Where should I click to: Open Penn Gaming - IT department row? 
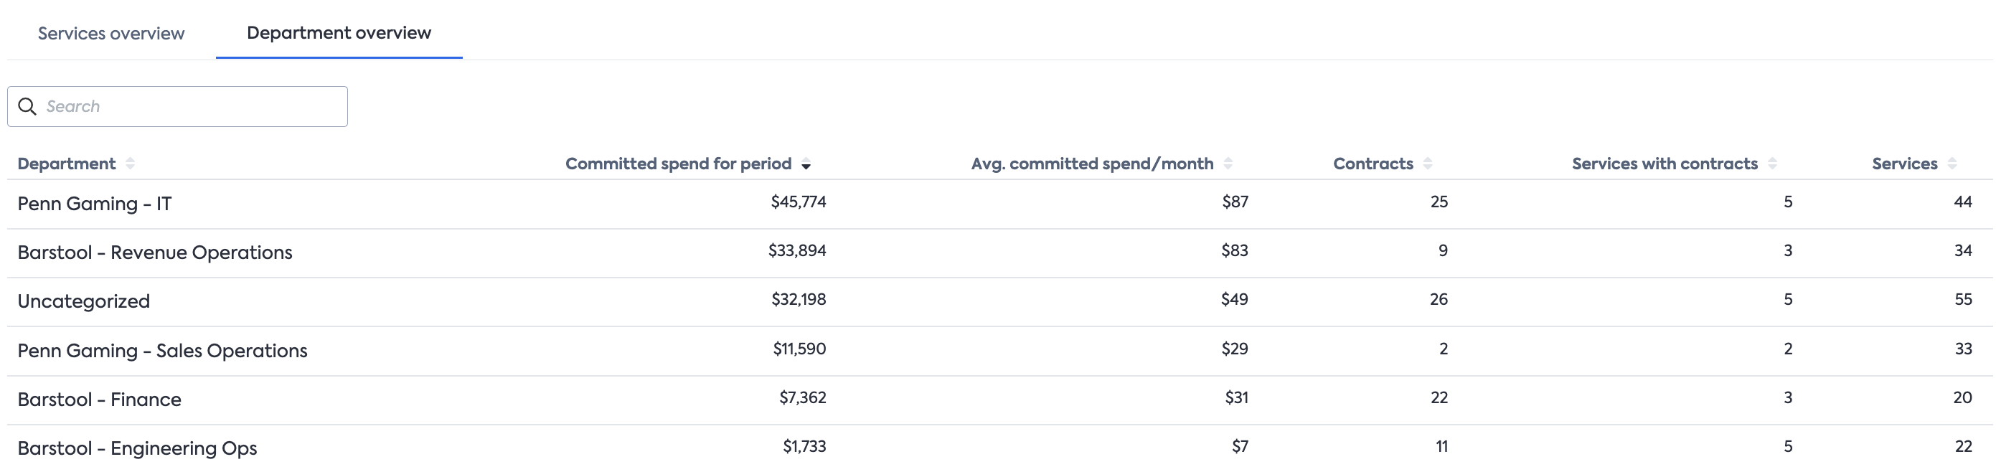(95, 204)
